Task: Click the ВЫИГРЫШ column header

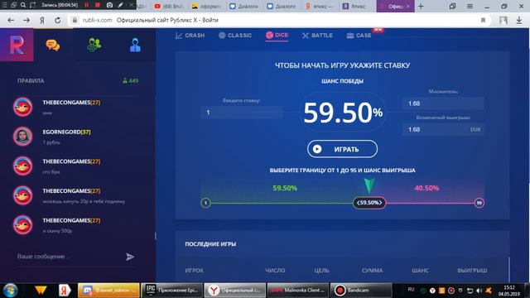Action: click(x=472, y=271)
